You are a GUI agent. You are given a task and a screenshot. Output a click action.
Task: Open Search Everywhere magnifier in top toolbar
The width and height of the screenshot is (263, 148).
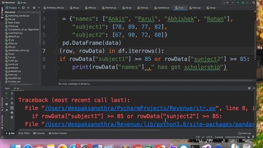click(x=254, y=2)
